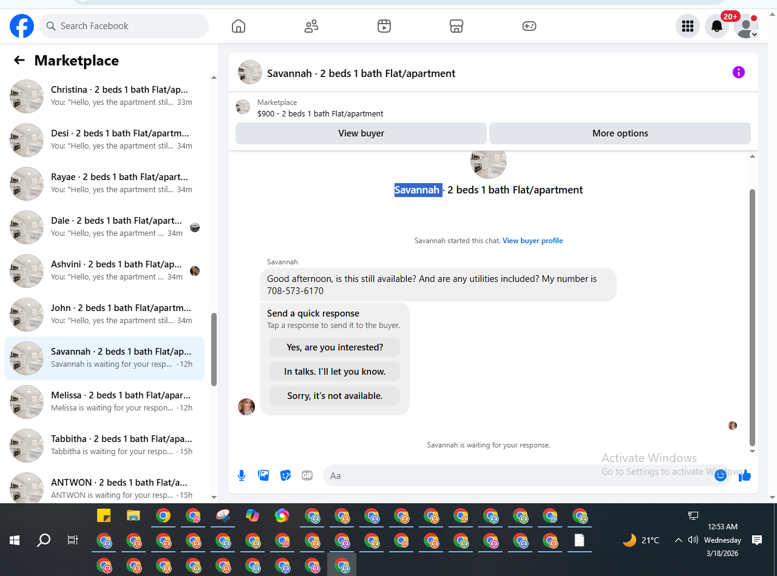Open More options for the listing
This screenshot has width=777, height=576.
pos(620,133)
